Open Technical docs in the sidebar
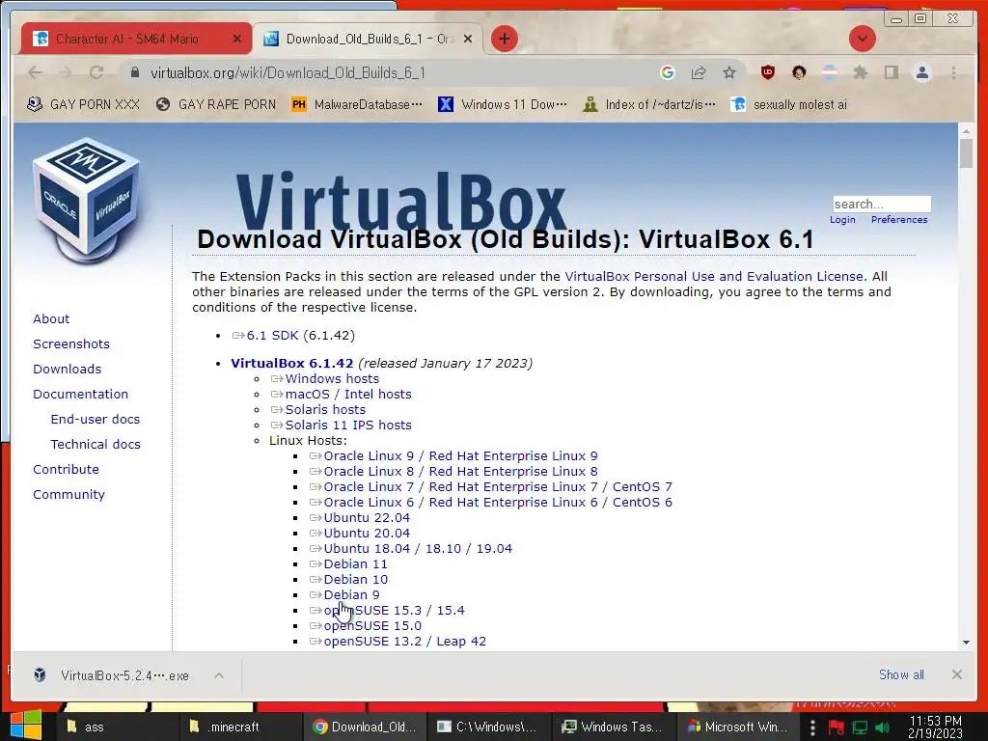This screenshot has height=741, width=988. click(96, 445)
